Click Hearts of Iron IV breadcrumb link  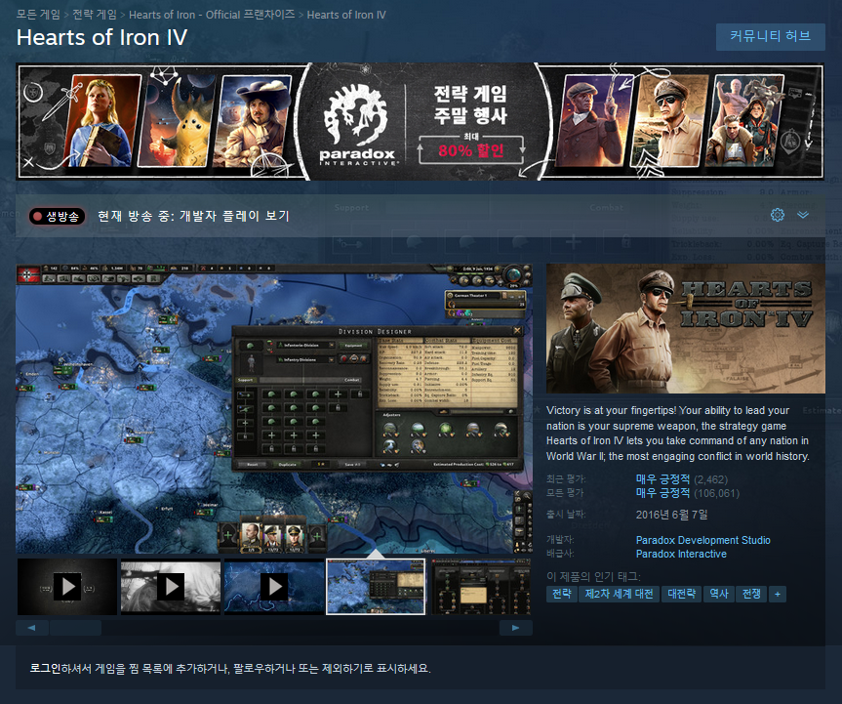[346, 15]
